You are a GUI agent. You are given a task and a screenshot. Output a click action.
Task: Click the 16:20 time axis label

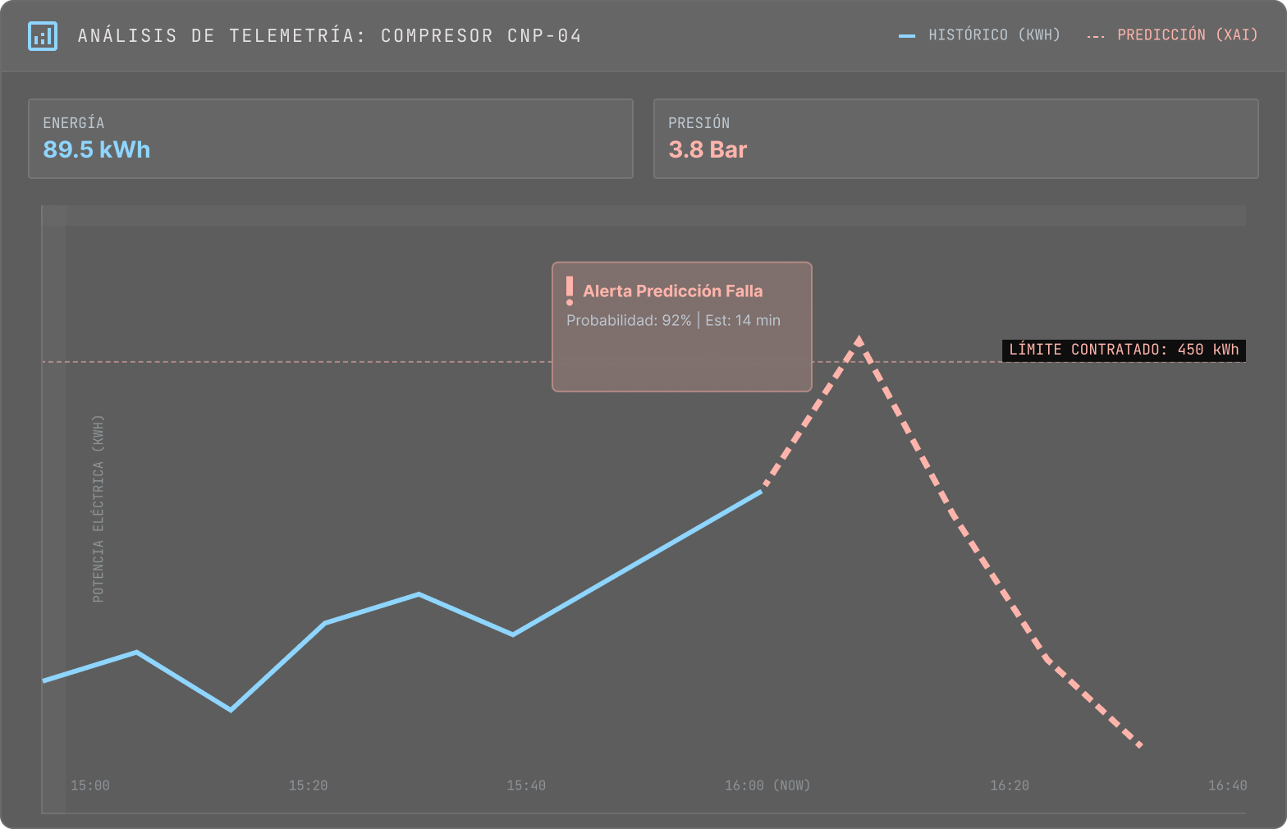coord(1010,785)
